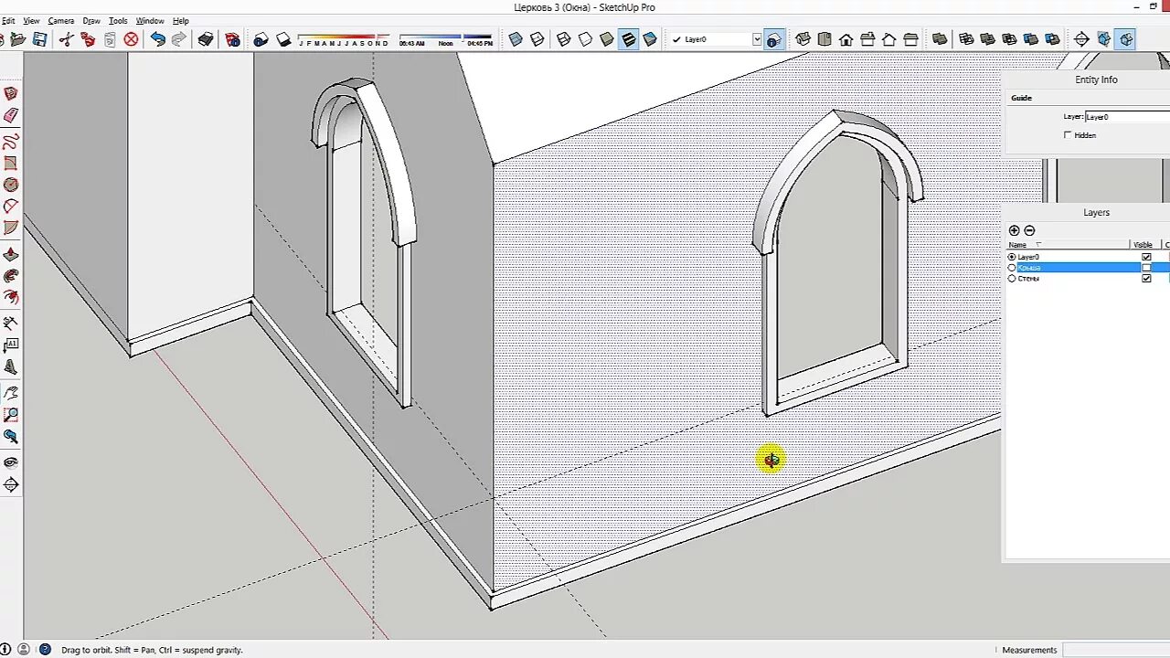Open the Camera menu
The image size is (1170, 658).
point(61,20)
